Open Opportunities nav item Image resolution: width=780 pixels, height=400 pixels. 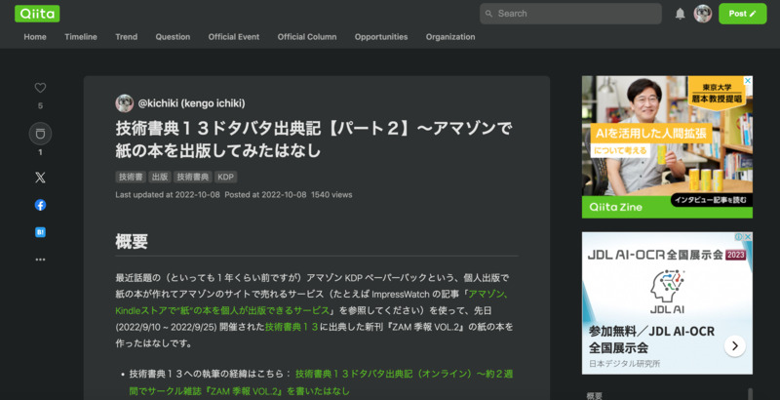coord(381,37)
